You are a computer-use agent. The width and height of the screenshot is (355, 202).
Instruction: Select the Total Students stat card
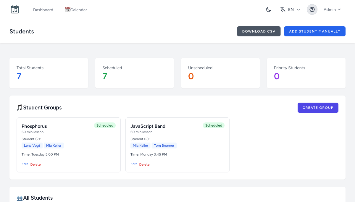pos(49,73)
